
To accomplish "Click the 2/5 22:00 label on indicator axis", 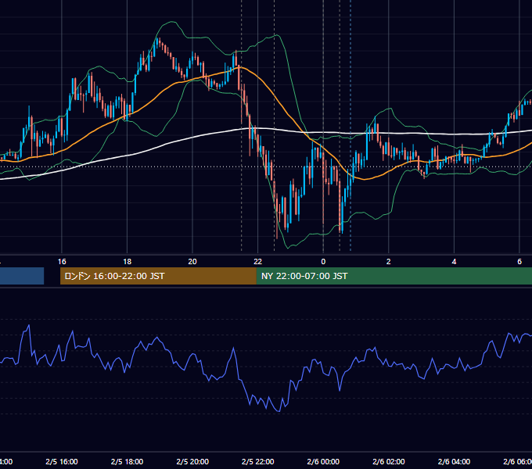I will pos(258,462).
